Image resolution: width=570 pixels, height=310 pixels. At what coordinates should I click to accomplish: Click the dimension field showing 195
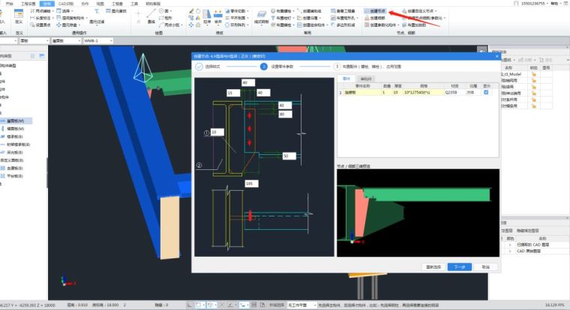tap(250, 183)
